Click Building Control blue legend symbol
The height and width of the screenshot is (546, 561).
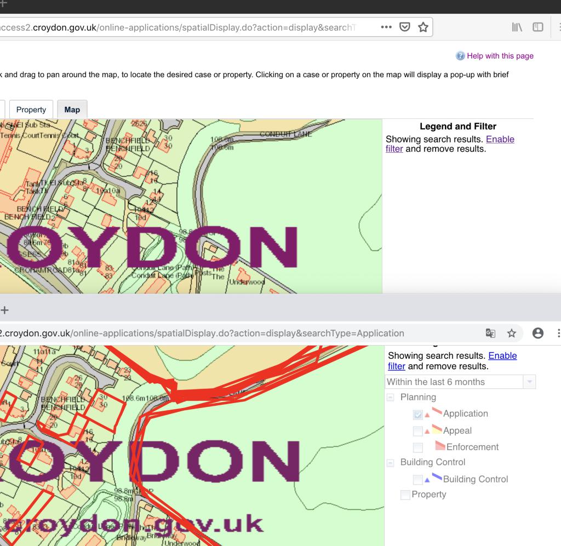[437, 476]
